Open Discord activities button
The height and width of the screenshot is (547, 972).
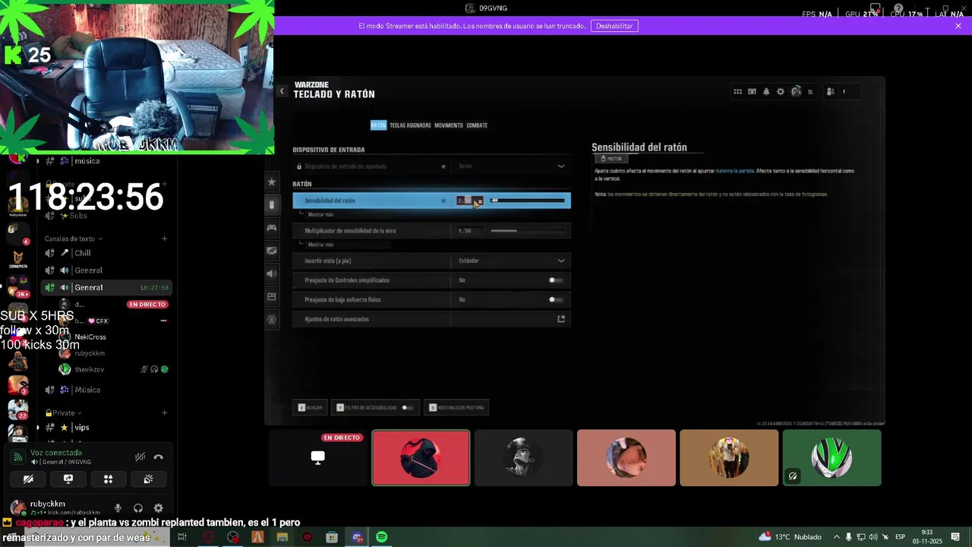(x=108, y=479)
